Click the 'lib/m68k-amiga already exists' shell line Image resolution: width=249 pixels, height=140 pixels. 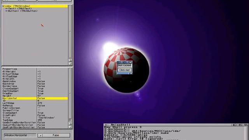(133, 137)
